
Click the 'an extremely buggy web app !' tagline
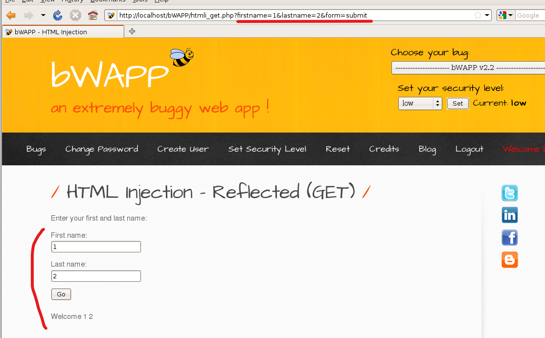tap(160, 109)
